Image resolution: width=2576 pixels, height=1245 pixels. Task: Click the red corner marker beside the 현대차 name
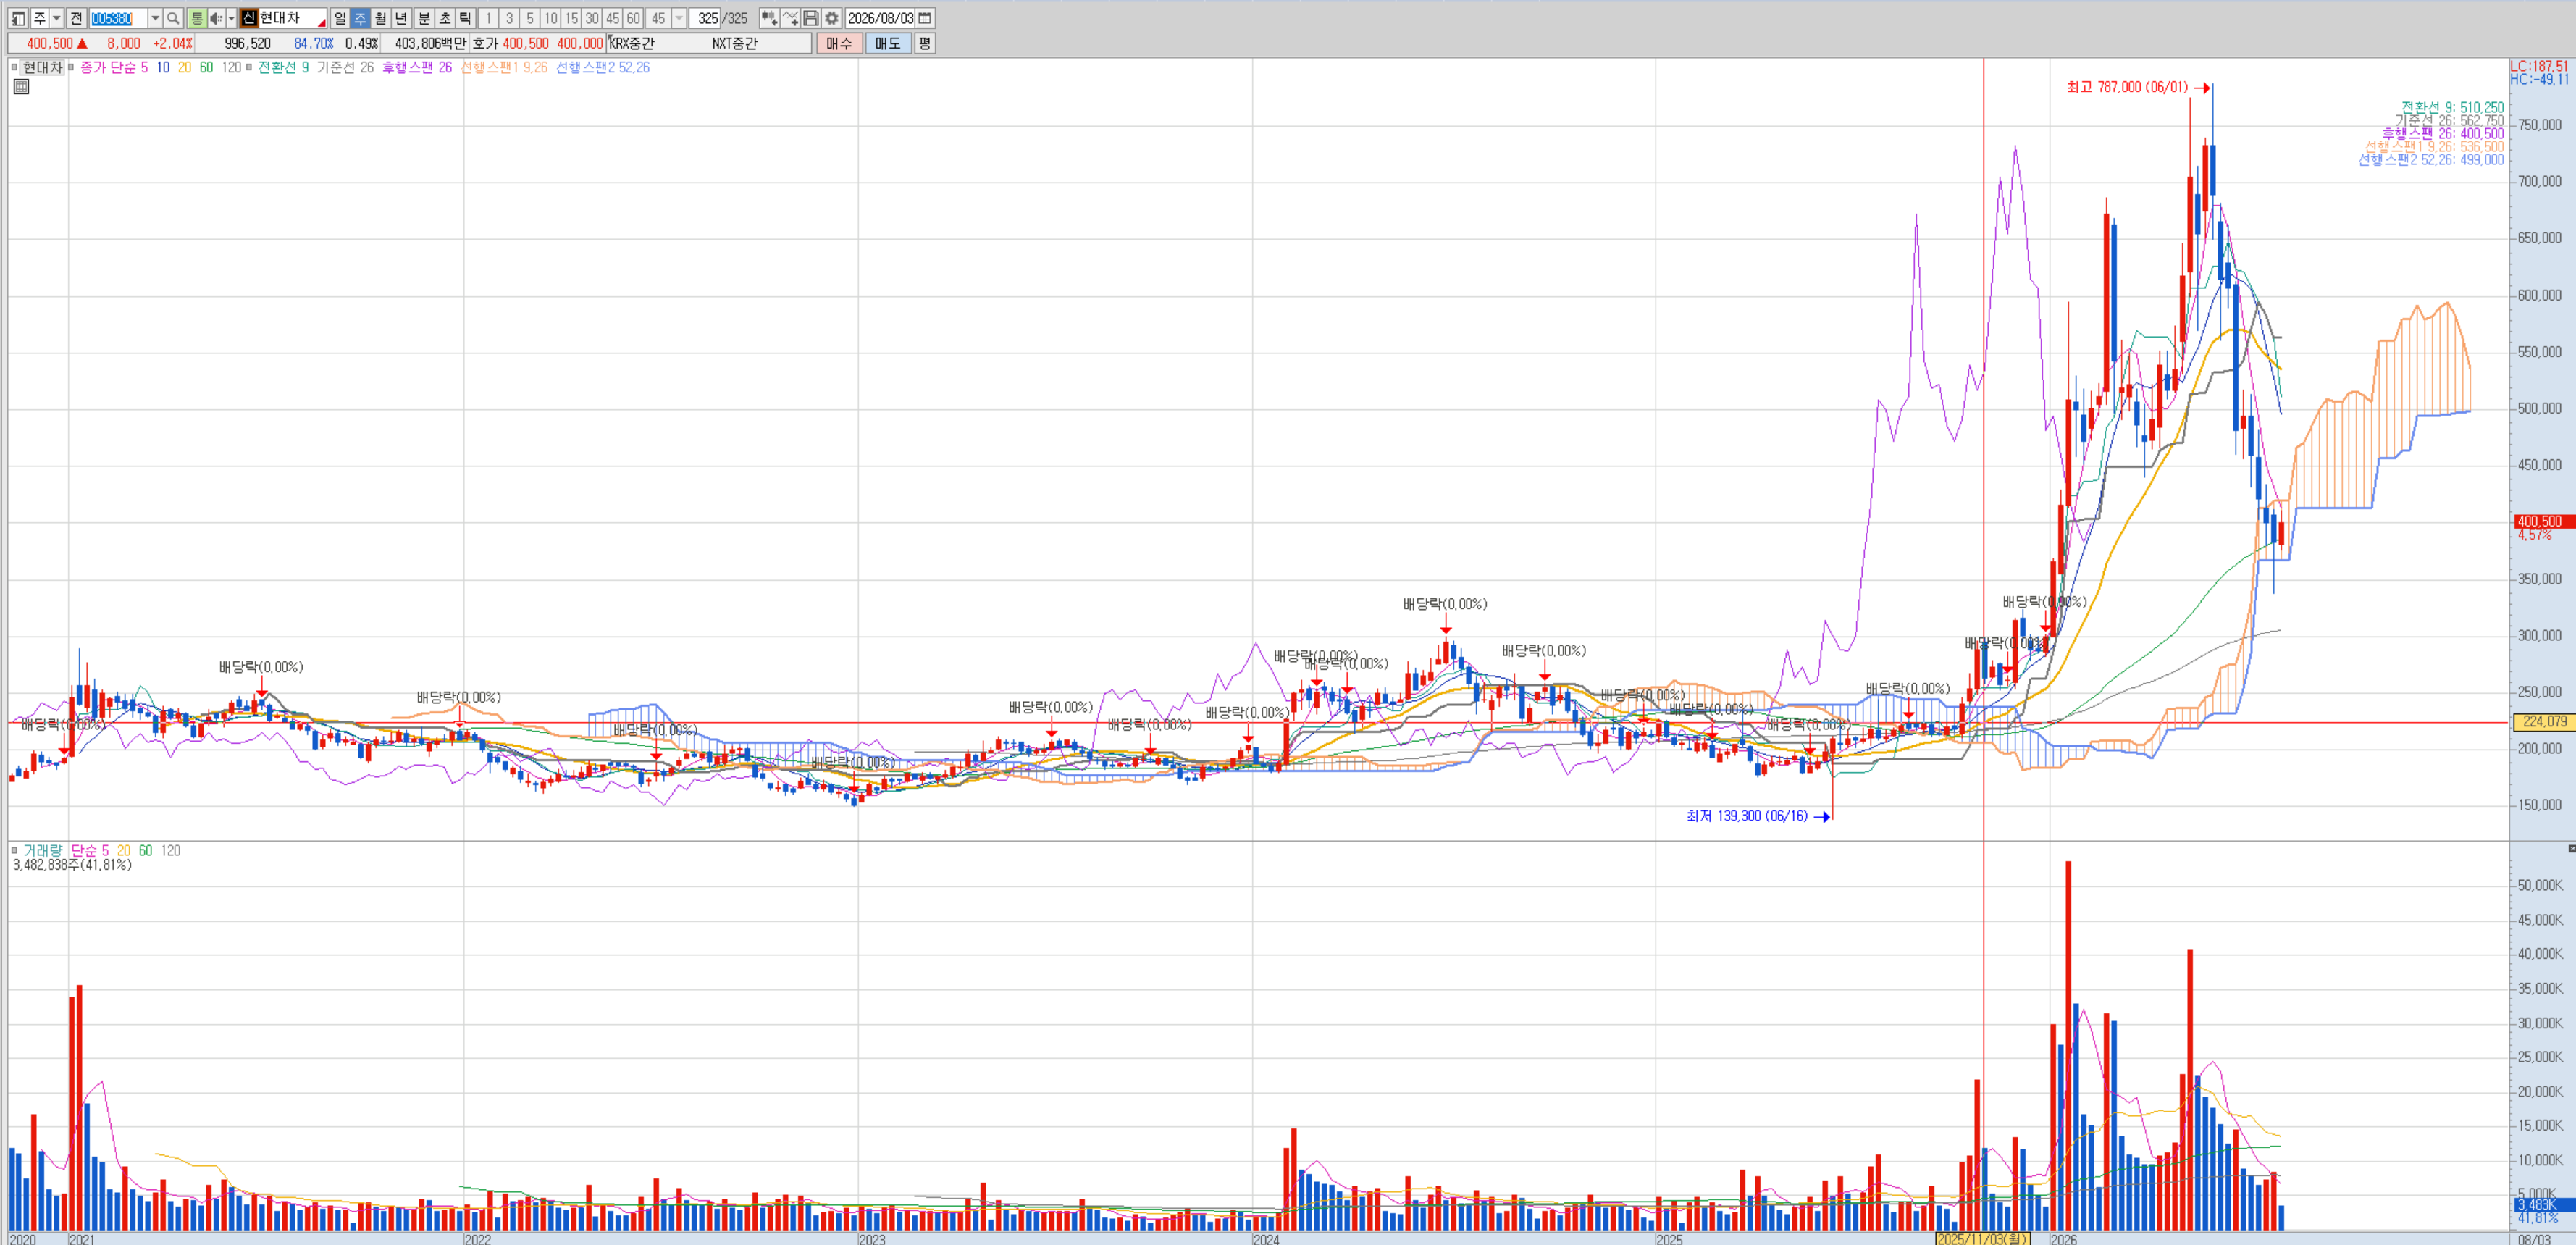click(x=321, y=22)
